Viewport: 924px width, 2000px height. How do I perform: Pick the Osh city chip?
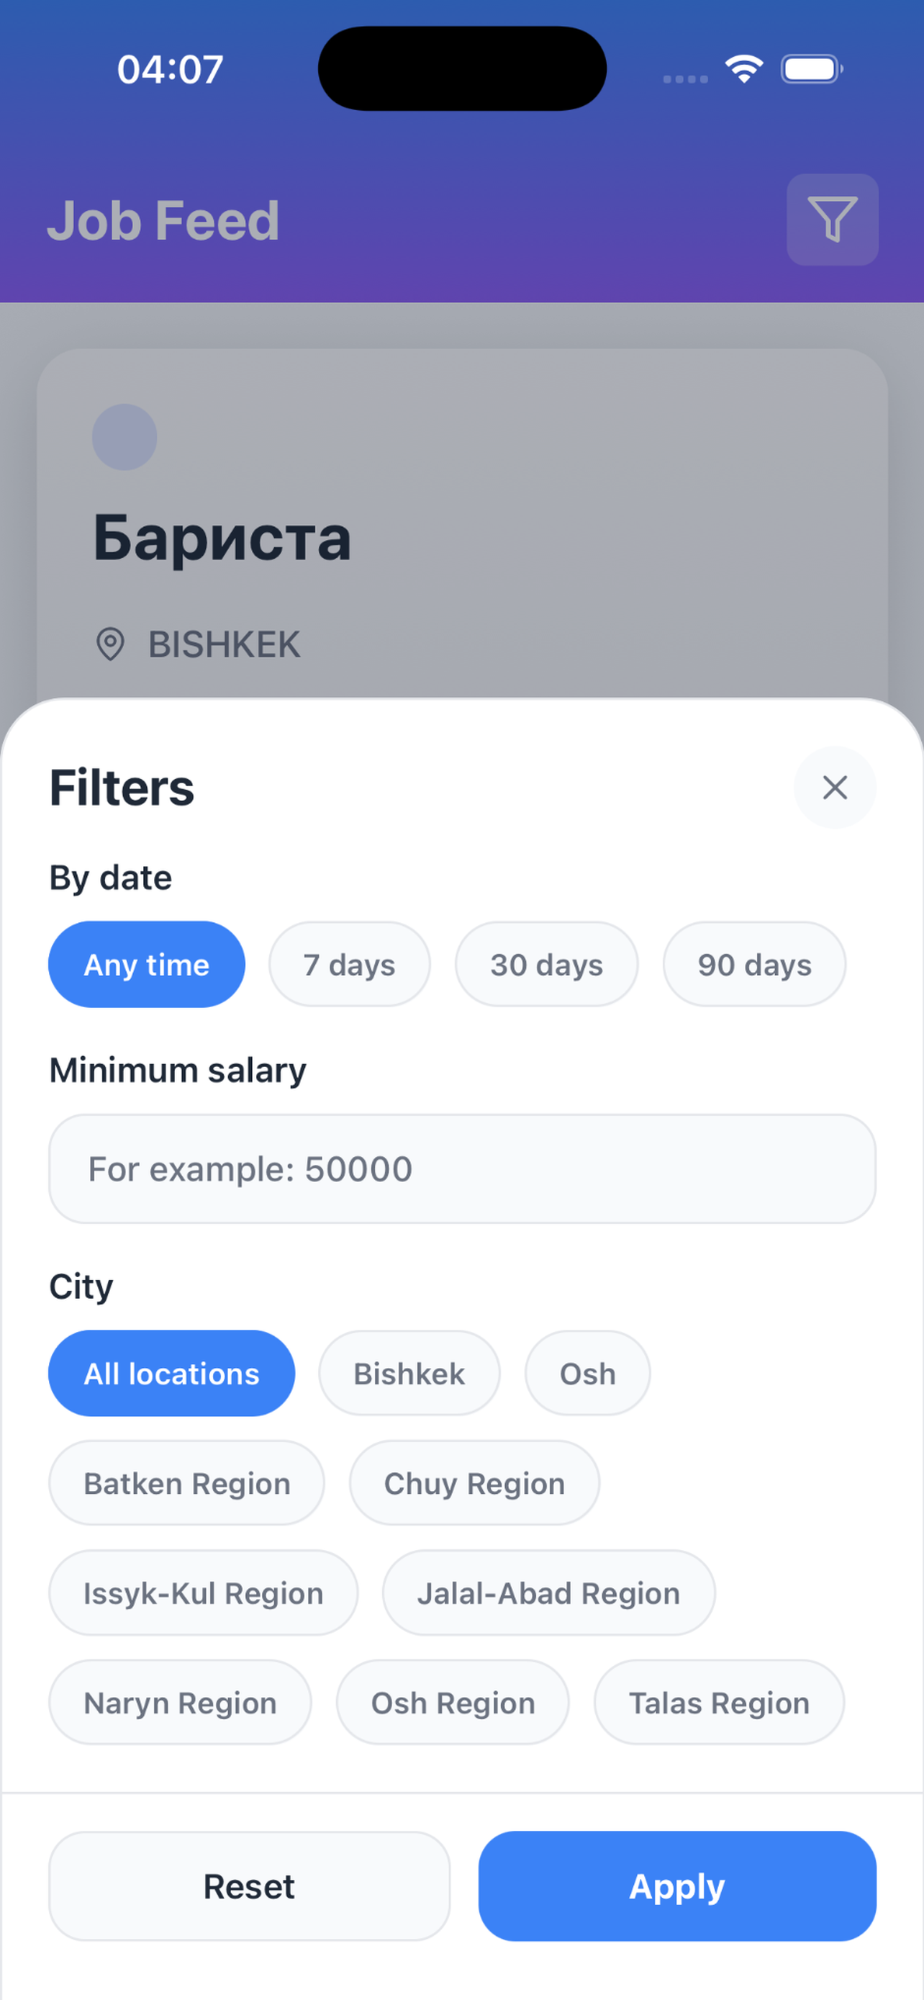(x=587, y=1374)
